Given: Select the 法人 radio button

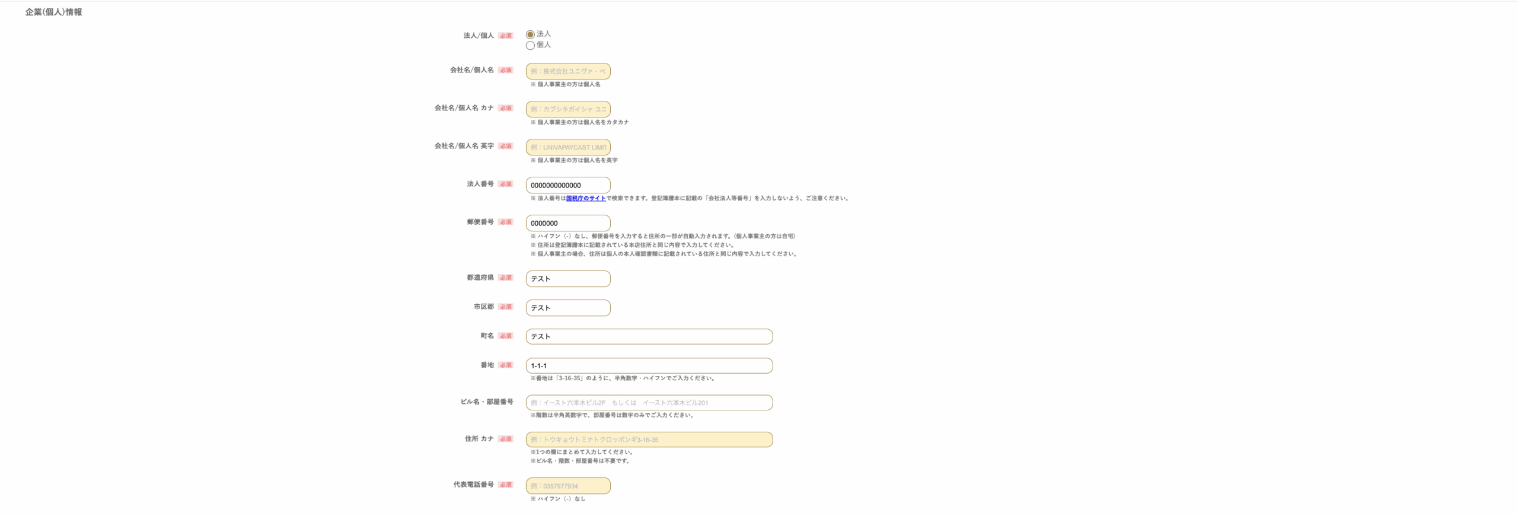Looking at the screenshot, I should pos(530,34).
